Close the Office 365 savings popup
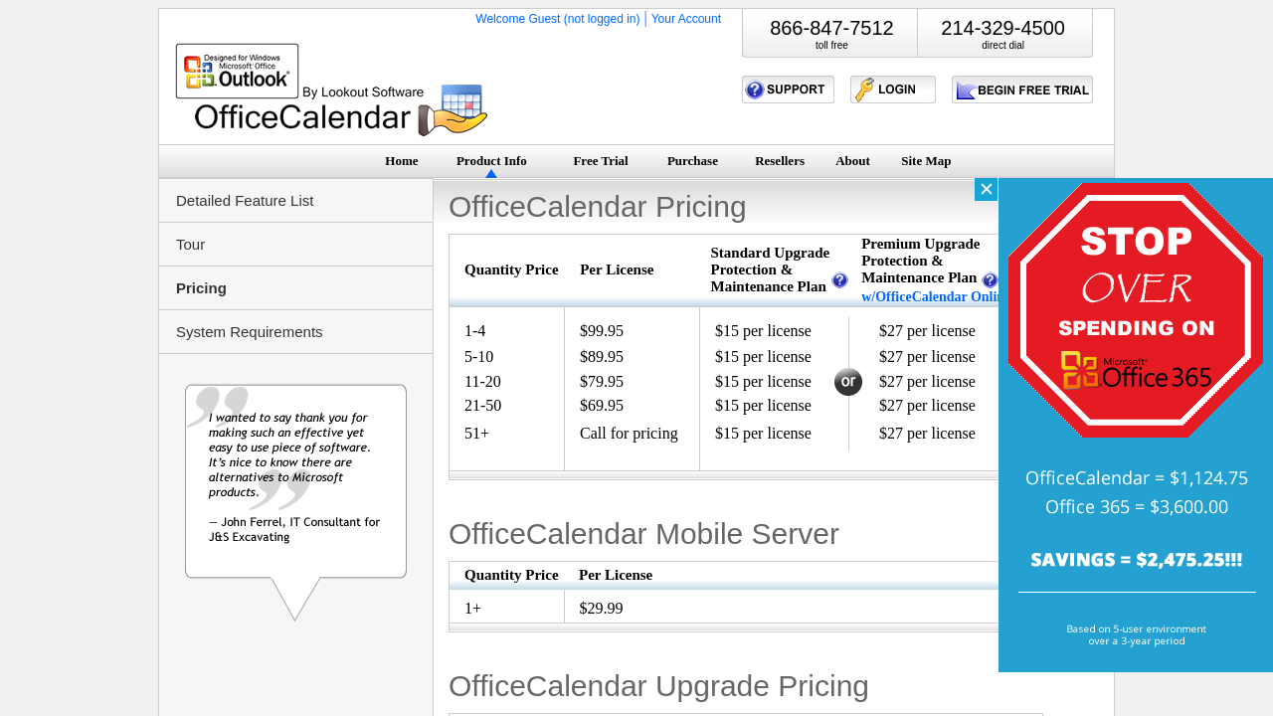1273x716 pixels. click(986, 189)
